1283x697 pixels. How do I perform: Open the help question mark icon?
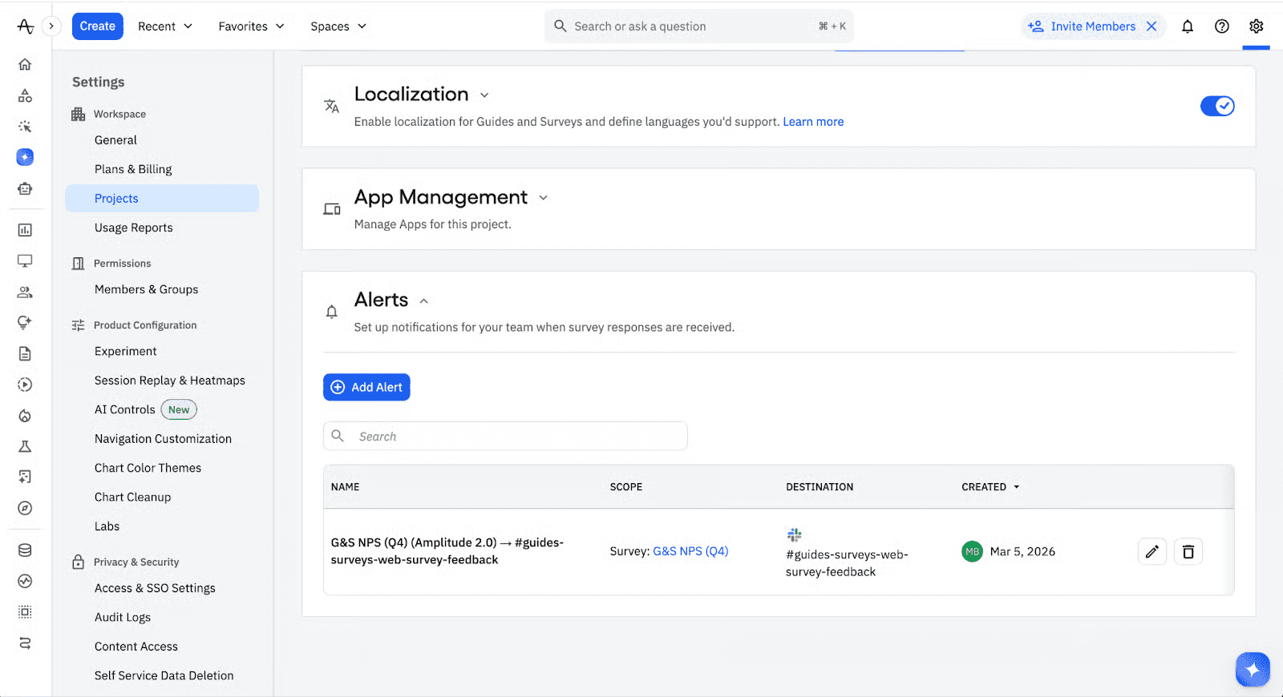pos(1221,26)
